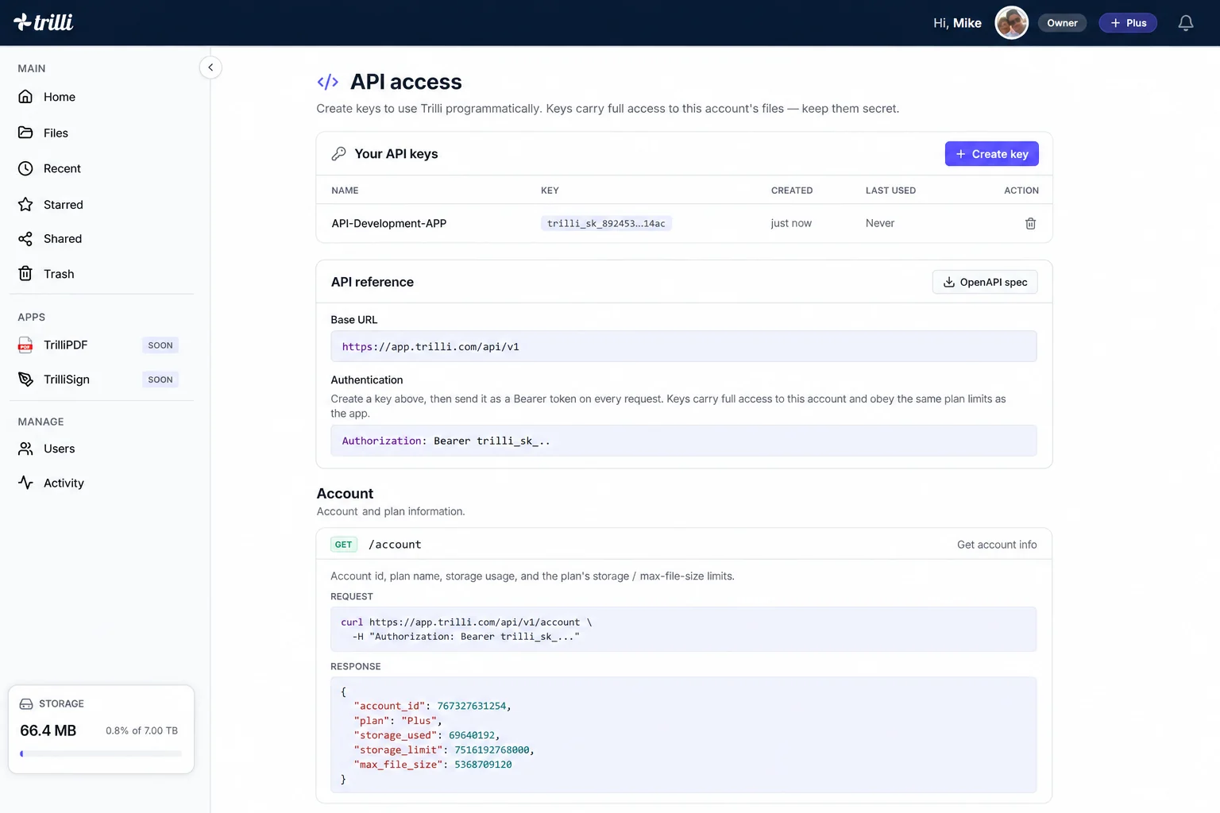
Task: Click the Activity pulse icon
Action: 25,483
